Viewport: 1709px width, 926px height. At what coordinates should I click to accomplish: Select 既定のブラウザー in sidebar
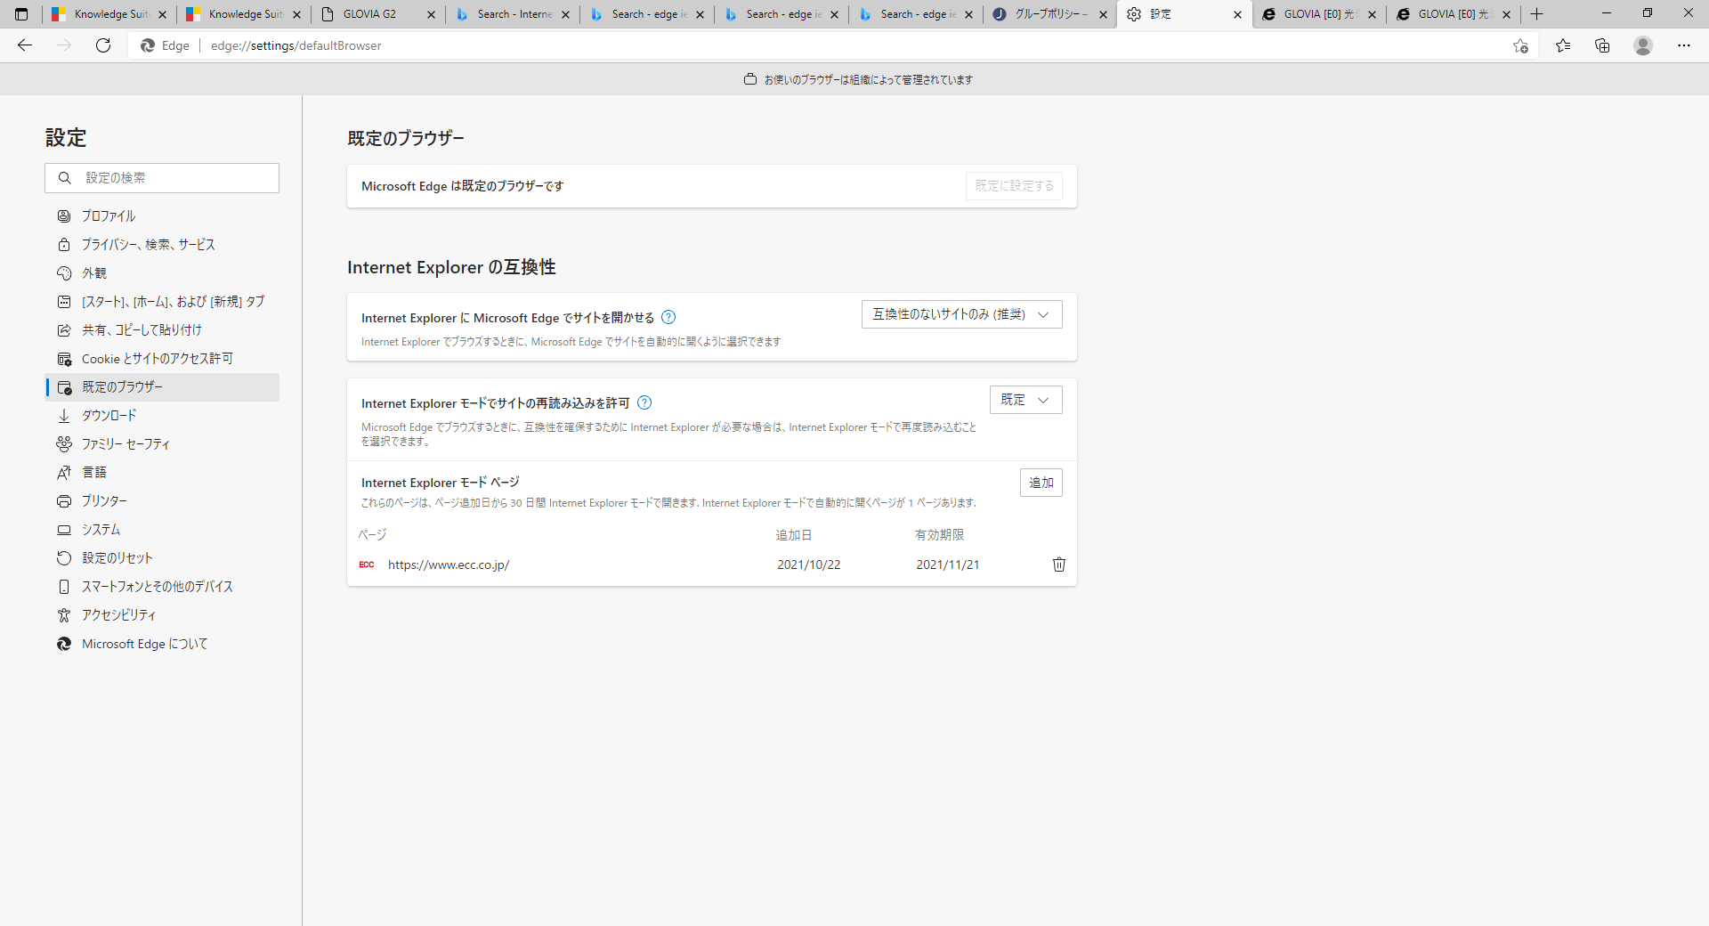point(162,386)
